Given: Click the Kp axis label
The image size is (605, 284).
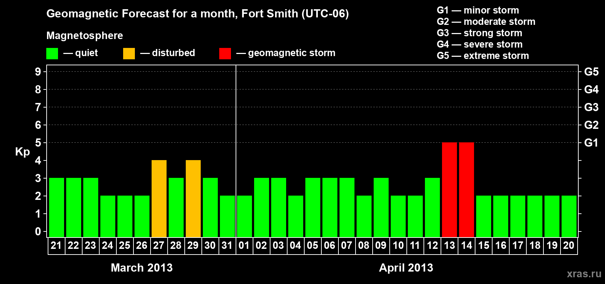Looking at the screenshot, I should 22,152.
